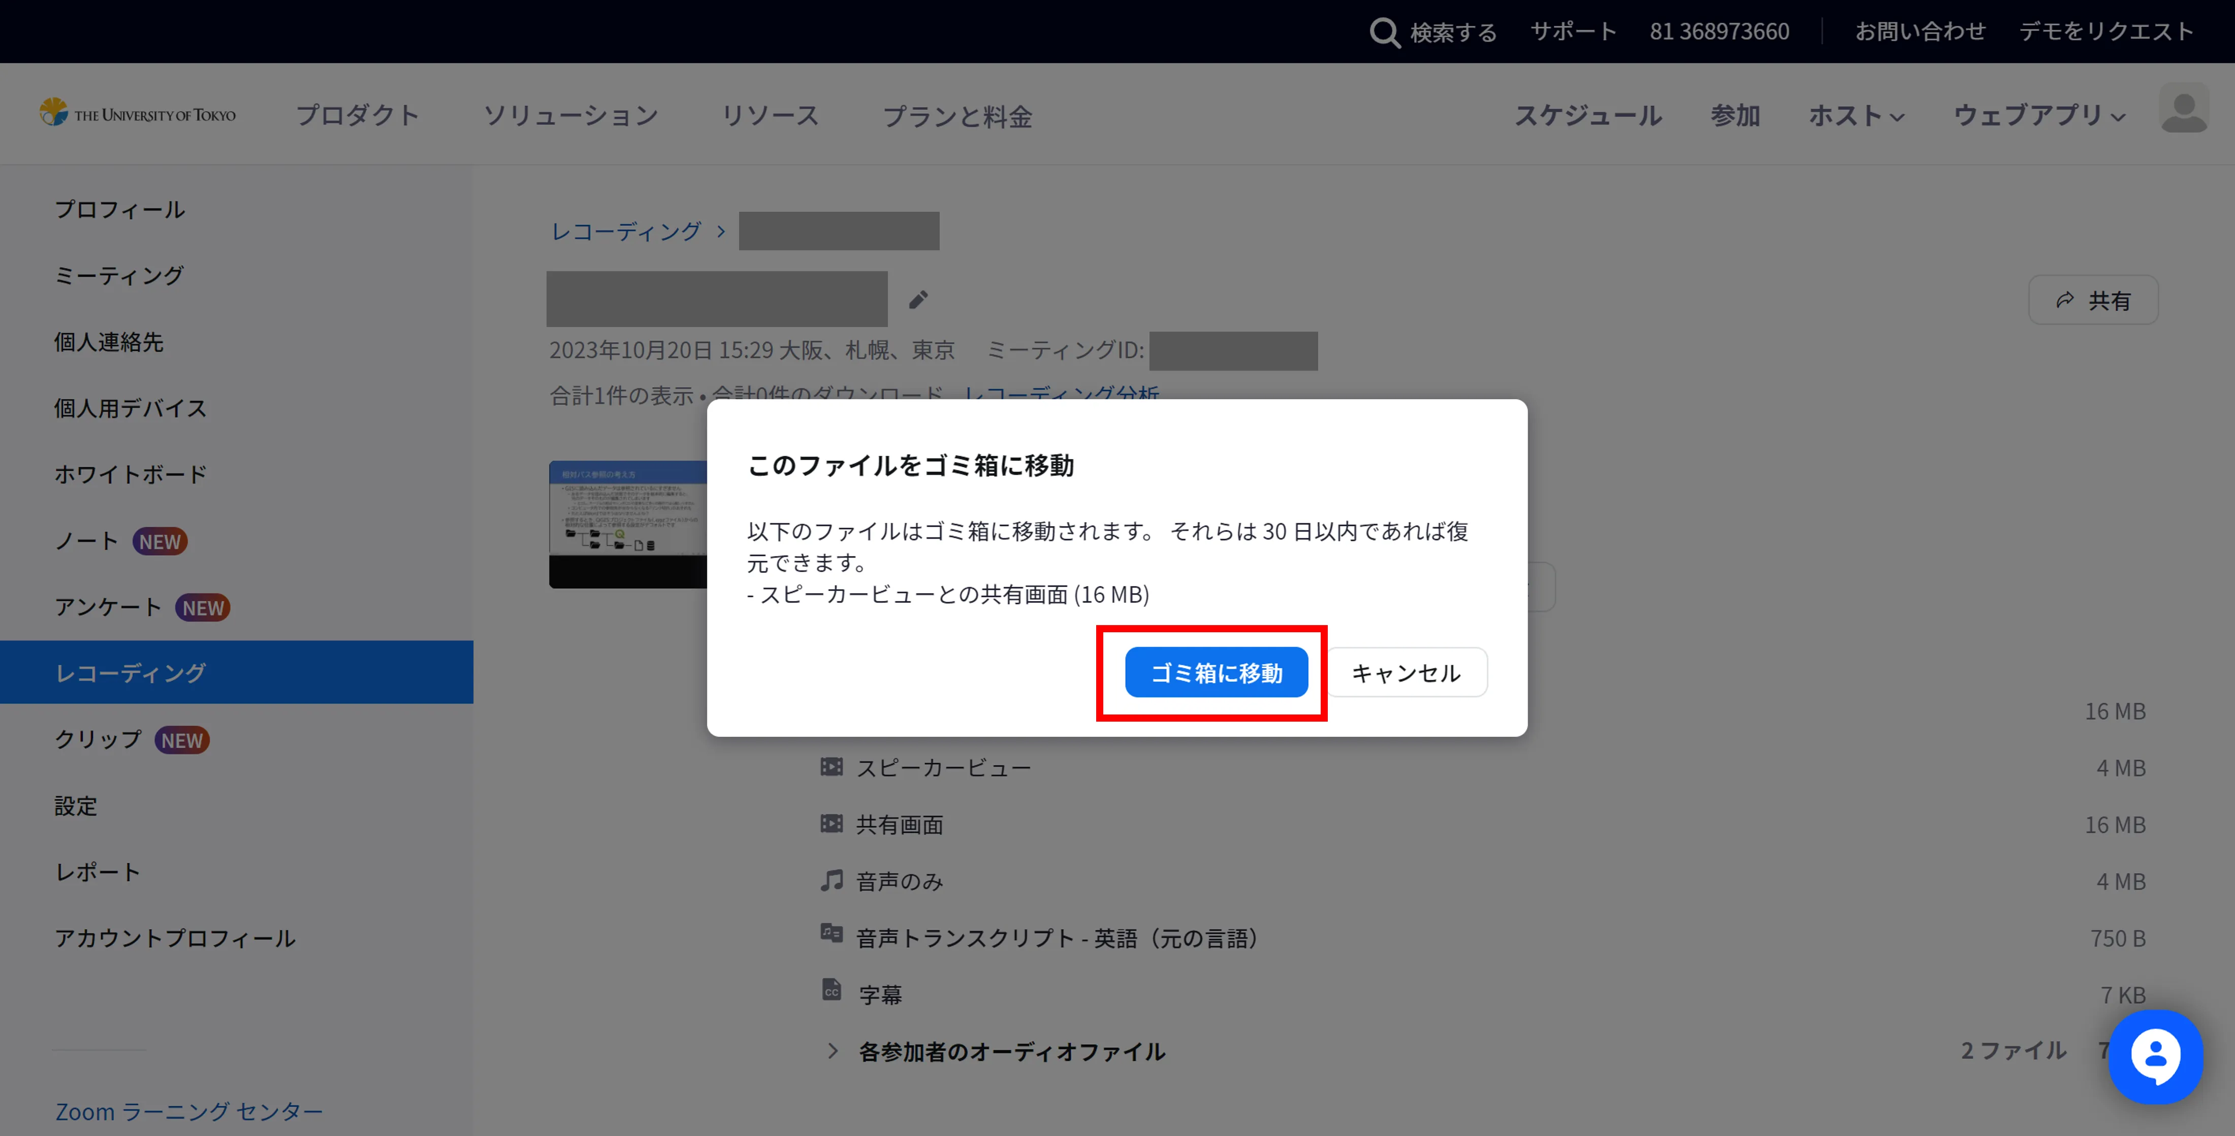Click the pencil edit title icon
Screen dimensions: 2235x1136
pyautogui.click(x=918, y=300)
